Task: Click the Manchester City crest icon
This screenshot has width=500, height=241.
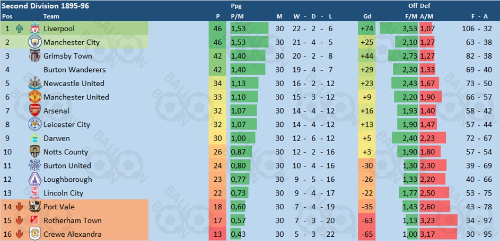Action: (x=35, y=42)
